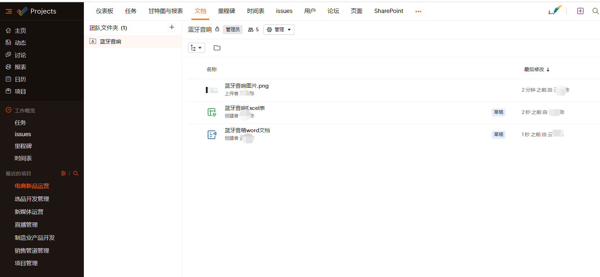
Task: Switch to the 甘特图与报表 tab
Action: (166, 11)
